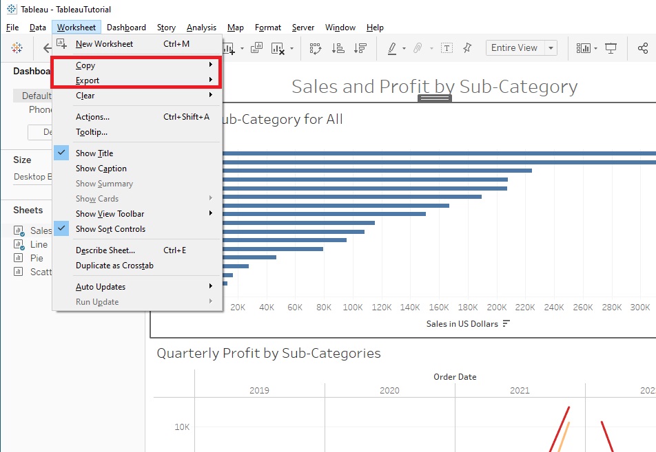Image resolution: width=656 pixels, height=452 pixels.
Task: Click the Tableau app icon in title bar
Action: click(x=12, y=9)
